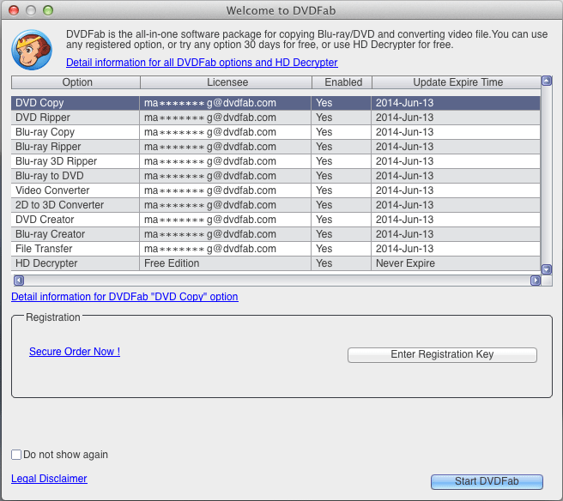
Task: Click the scroll right arrow below the table
Action: (536, 281)
